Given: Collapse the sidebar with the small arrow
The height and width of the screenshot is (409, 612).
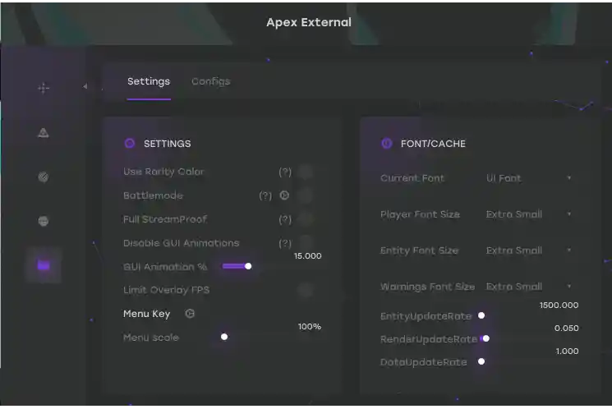Looking at the screenshot, I should tap(85, 86).
